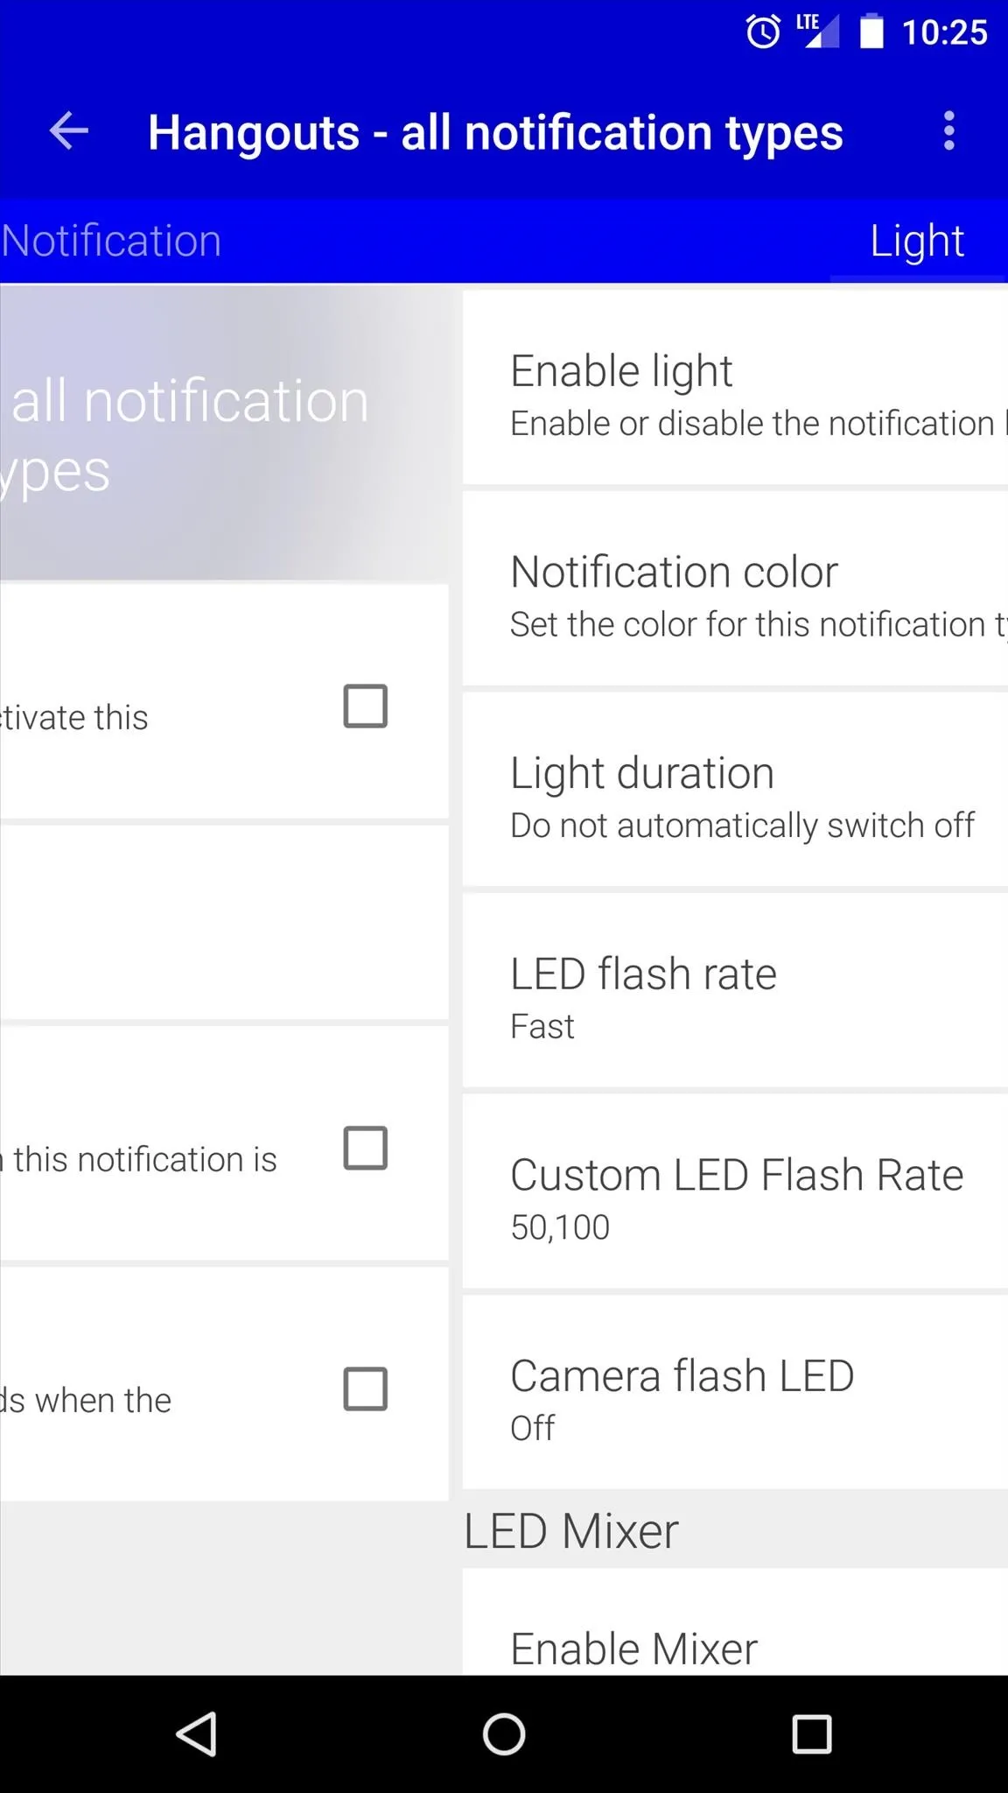Screen dimensions: 1008x1793
Task: Open the LED flash rate option
Action: pos(735,991)
